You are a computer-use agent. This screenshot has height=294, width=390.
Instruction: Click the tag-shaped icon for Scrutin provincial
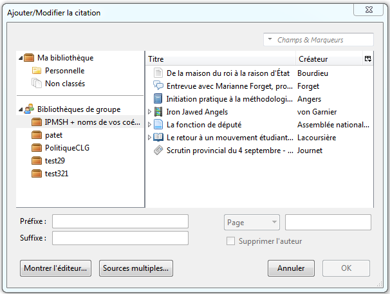(158, 151)
